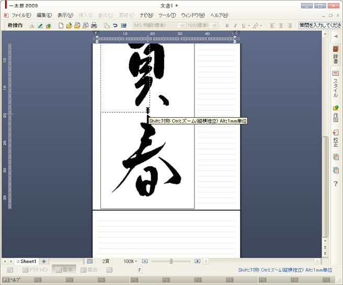Toggle bold formatting button
This screenshot has height=285, width=343.
[227, 25]
